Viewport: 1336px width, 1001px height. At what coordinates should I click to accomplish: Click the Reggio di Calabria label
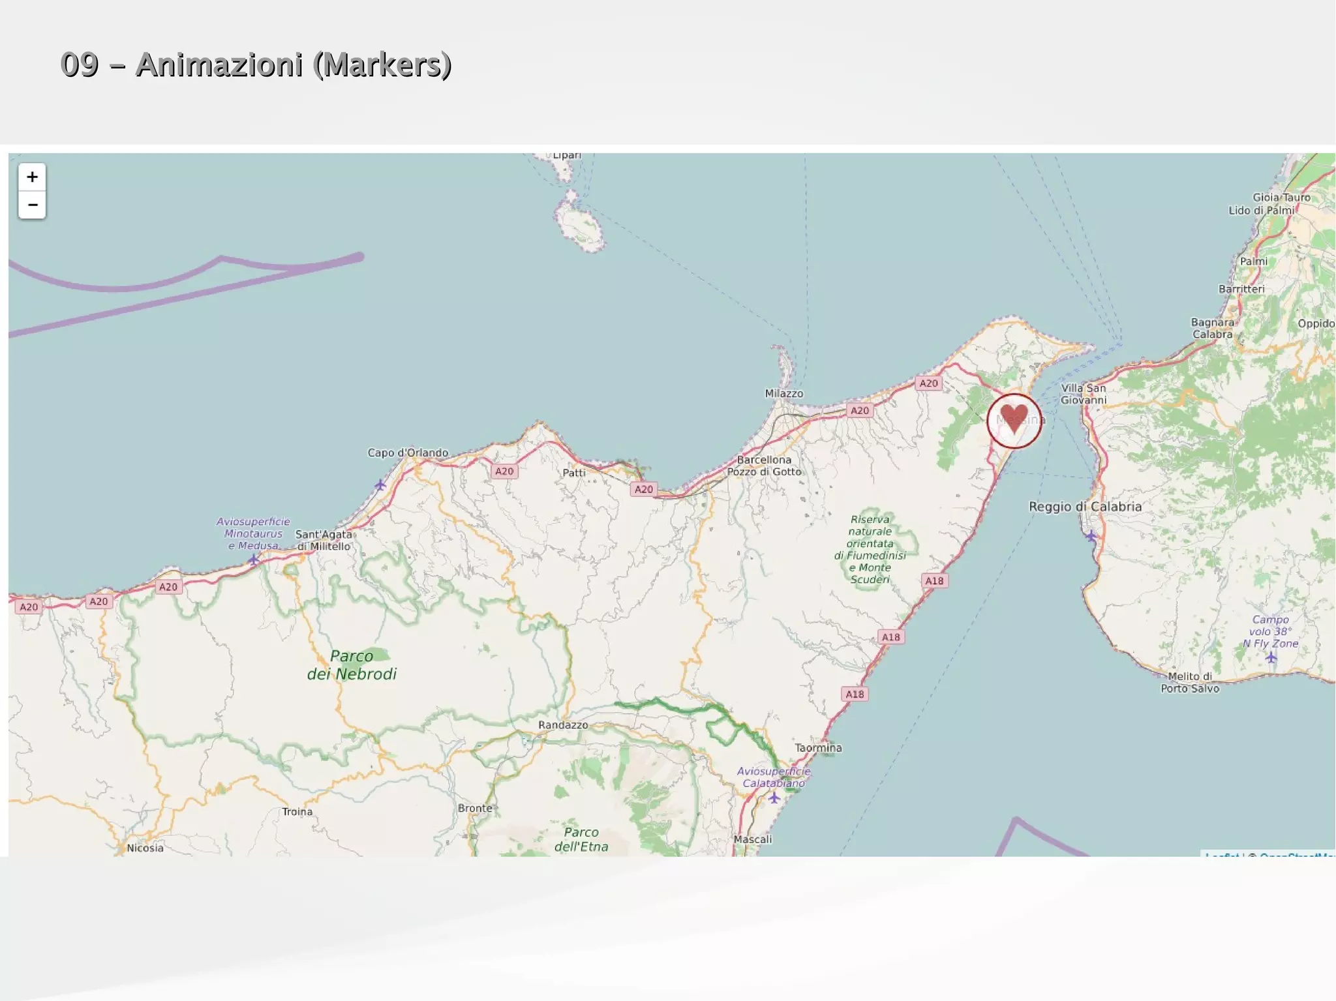coord(1085,507)
